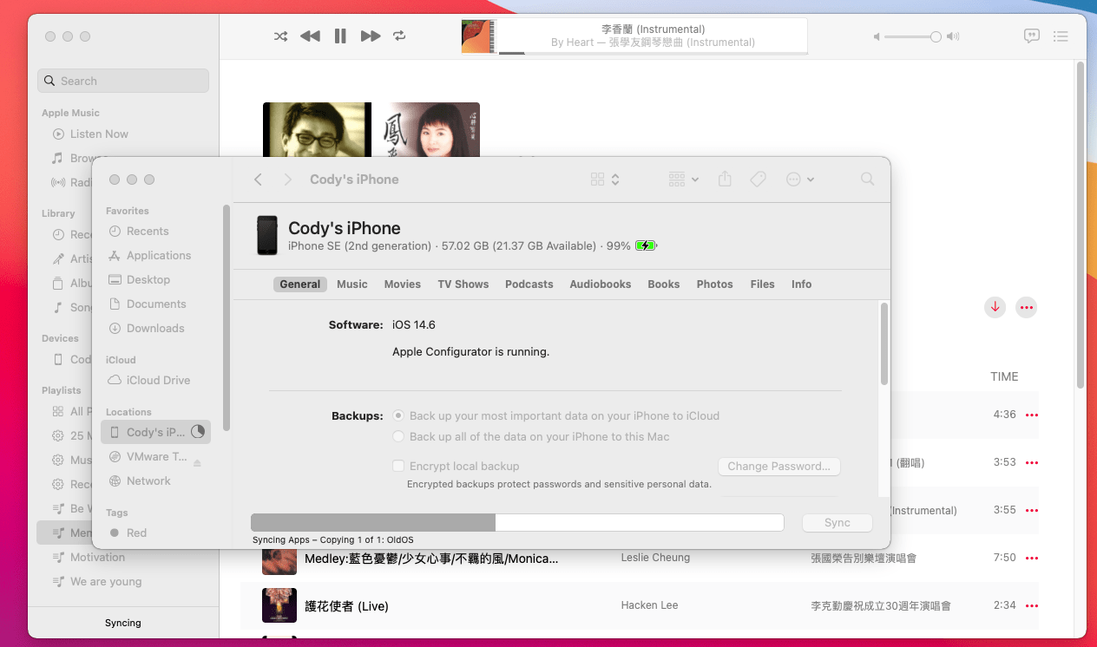
Task: Skip to previous track in Music
Action: tap(310, 36)
